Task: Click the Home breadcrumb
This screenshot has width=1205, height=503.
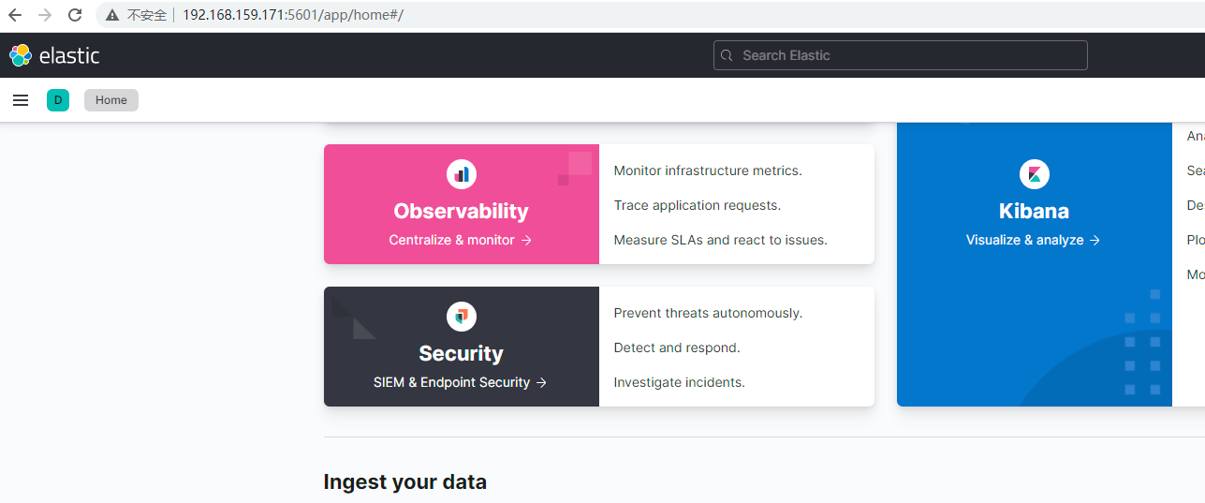Action: [111, 100]
